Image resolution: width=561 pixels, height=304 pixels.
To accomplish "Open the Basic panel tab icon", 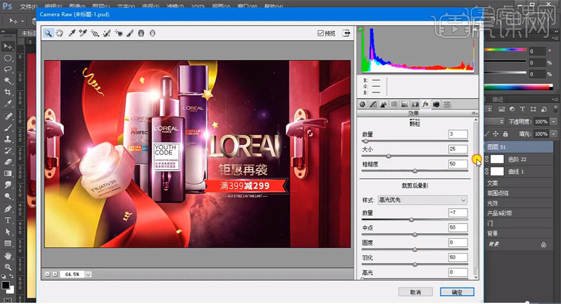I will 363,104.
